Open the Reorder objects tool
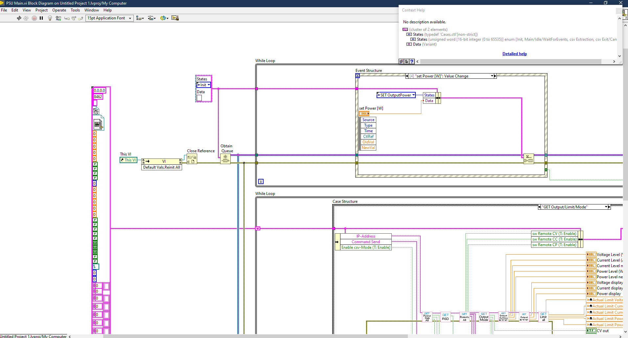 (x=164, y=18)
